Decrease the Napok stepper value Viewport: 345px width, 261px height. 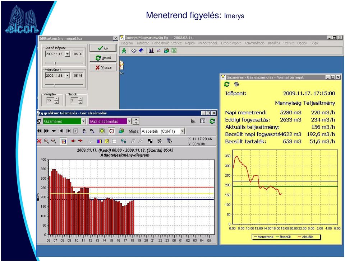click(80, 102)
